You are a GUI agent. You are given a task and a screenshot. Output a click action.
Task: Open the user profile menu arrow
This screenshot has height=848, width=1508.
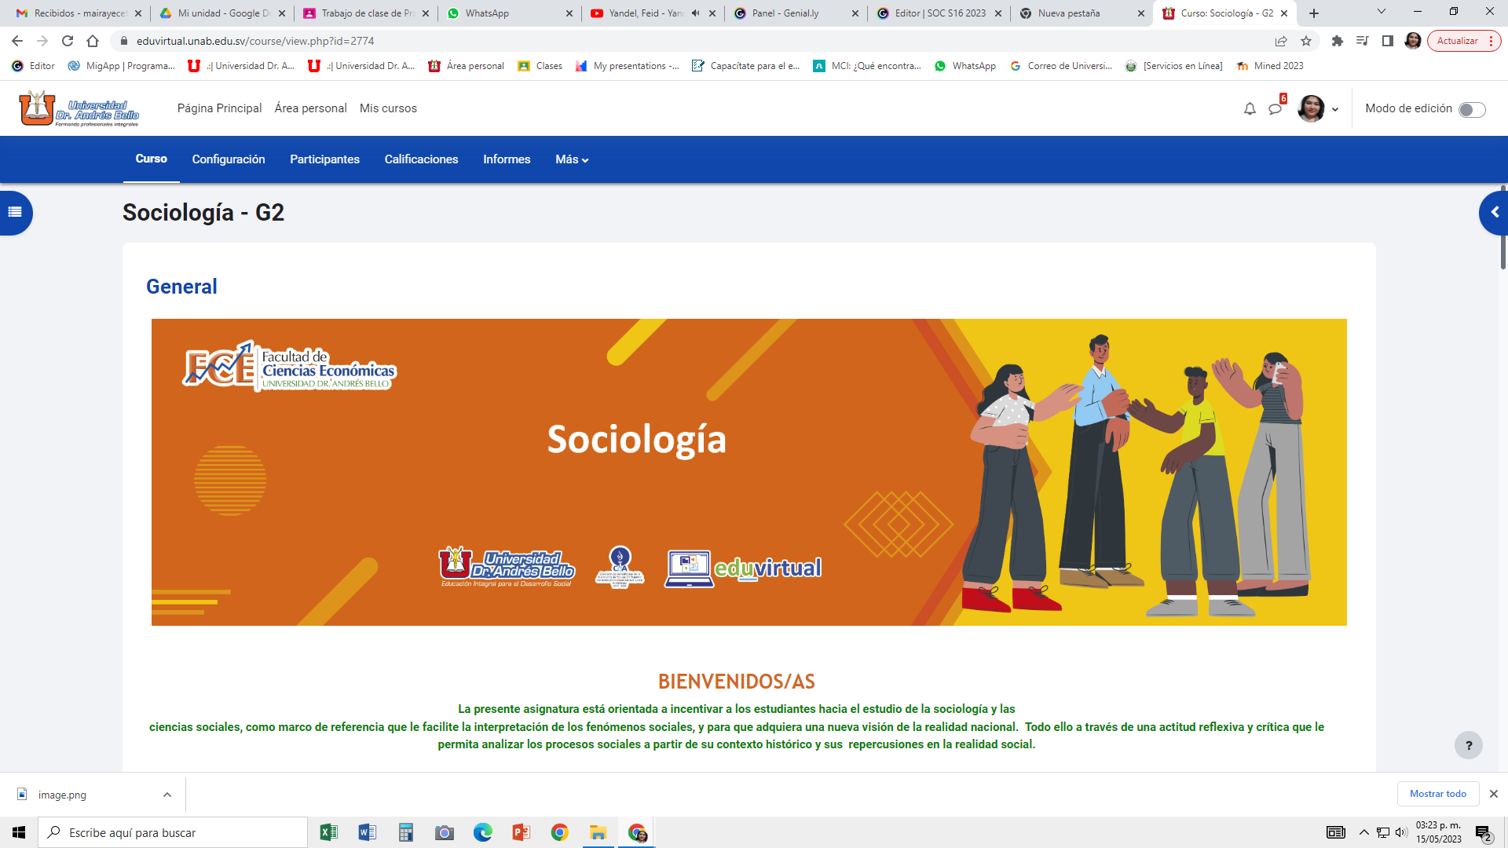tap(1335, 110)
